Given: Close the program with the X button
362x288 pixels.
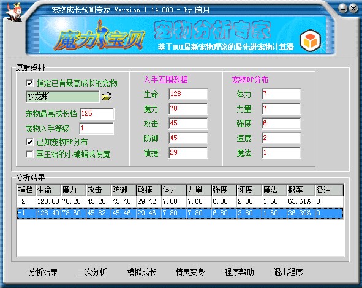Looking at the screenshot, I should click(353, 9).
